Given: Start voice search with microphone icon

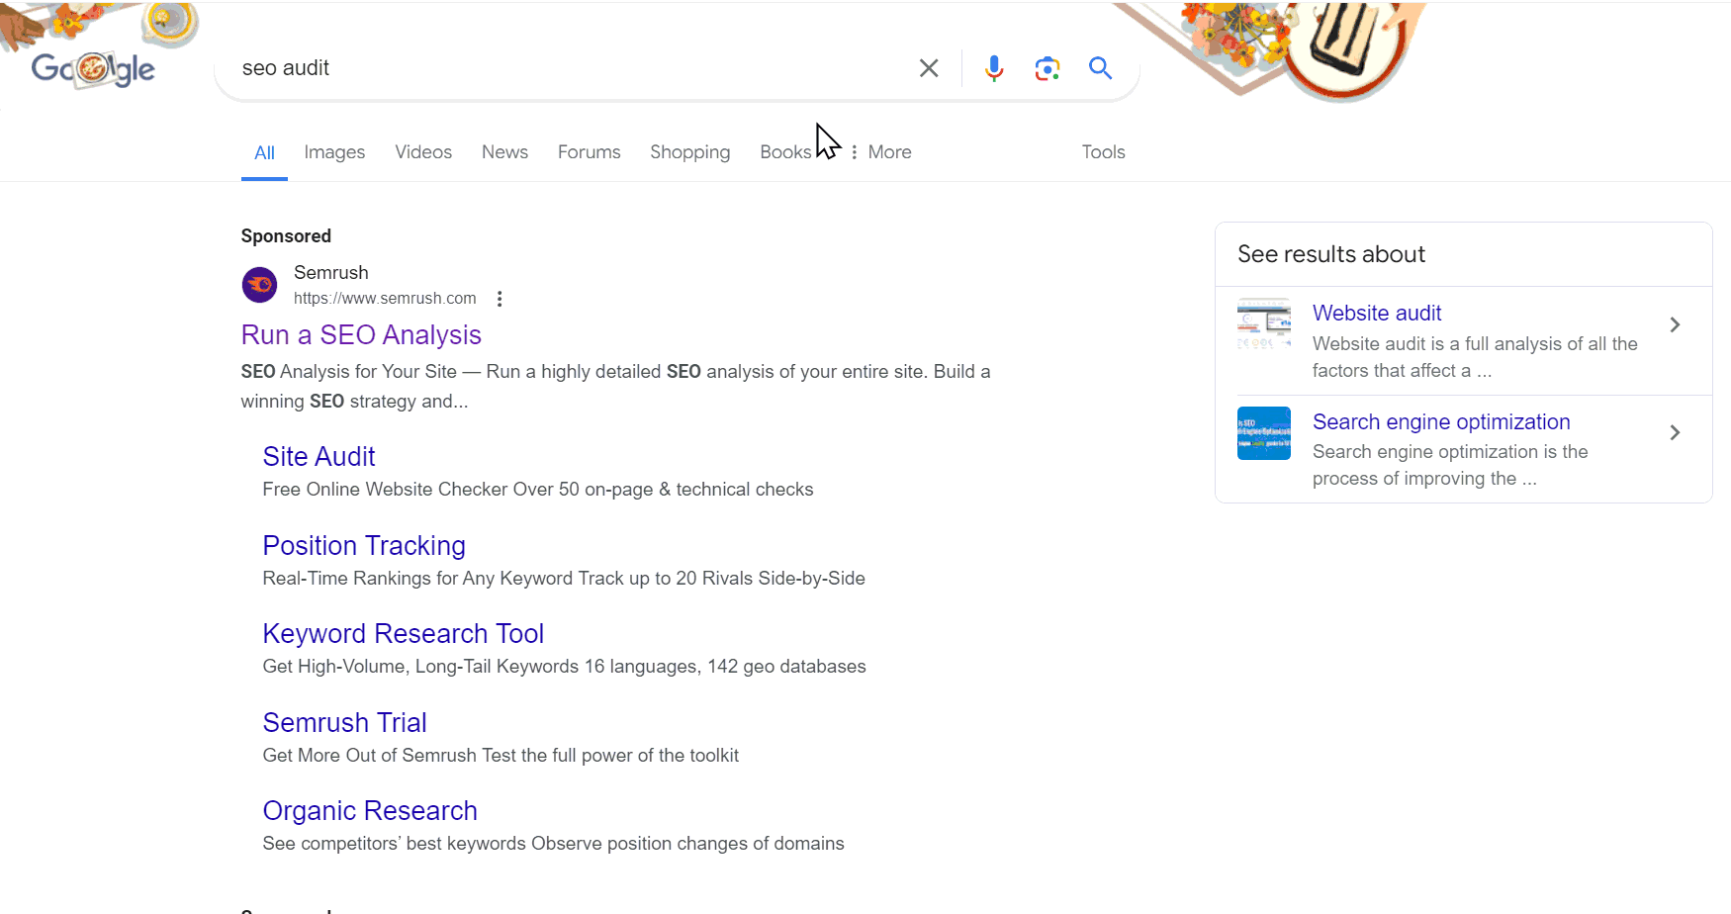Looking at the screenshot, I should 994,68.
